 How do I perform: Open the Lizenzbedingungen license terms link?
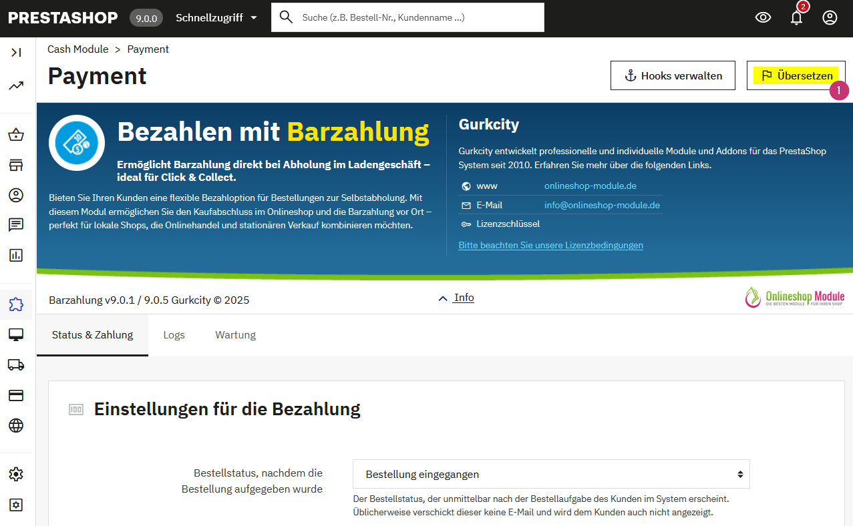[x=551, y=245]
